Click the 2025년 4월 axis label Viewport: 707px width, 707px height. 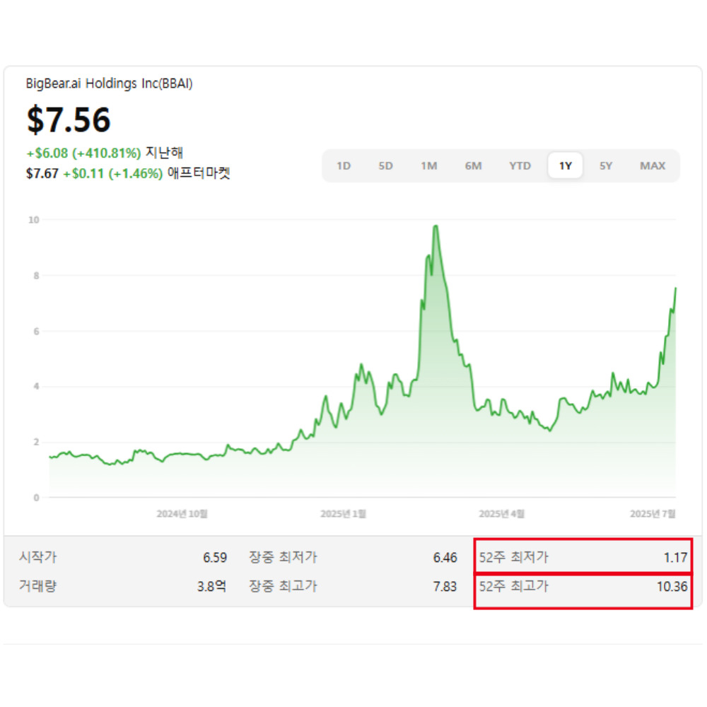click(x=501, y=514)
